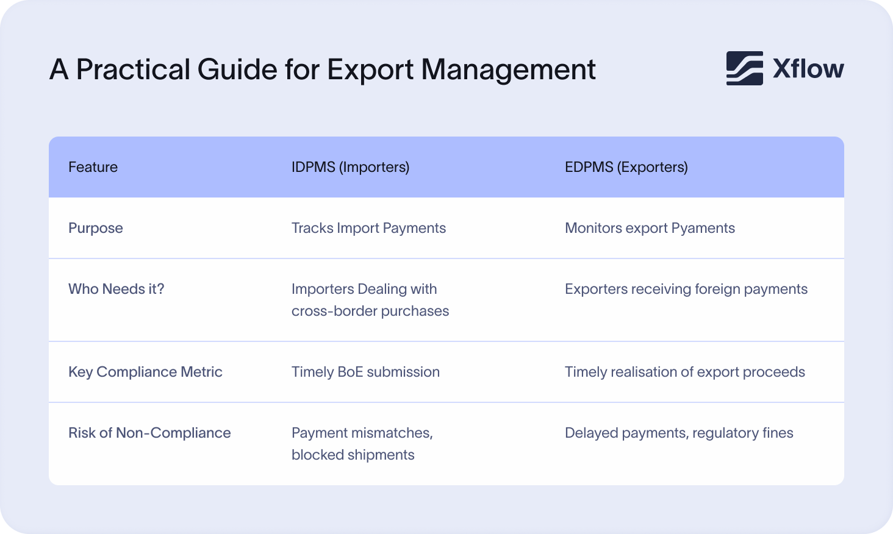Screen dimensions: 893x534
Task: Select the 'Importers Dealing with cross-border purchases' cell
Action: click(370, 299)
